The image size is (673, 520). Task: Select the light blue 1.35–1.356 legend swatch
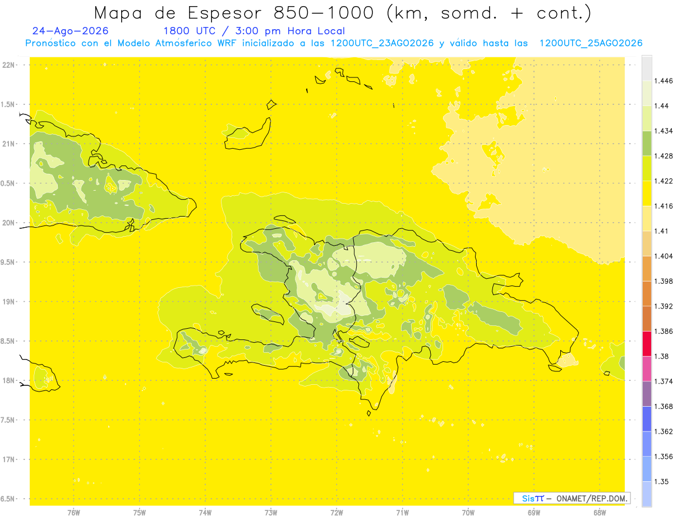647,469
